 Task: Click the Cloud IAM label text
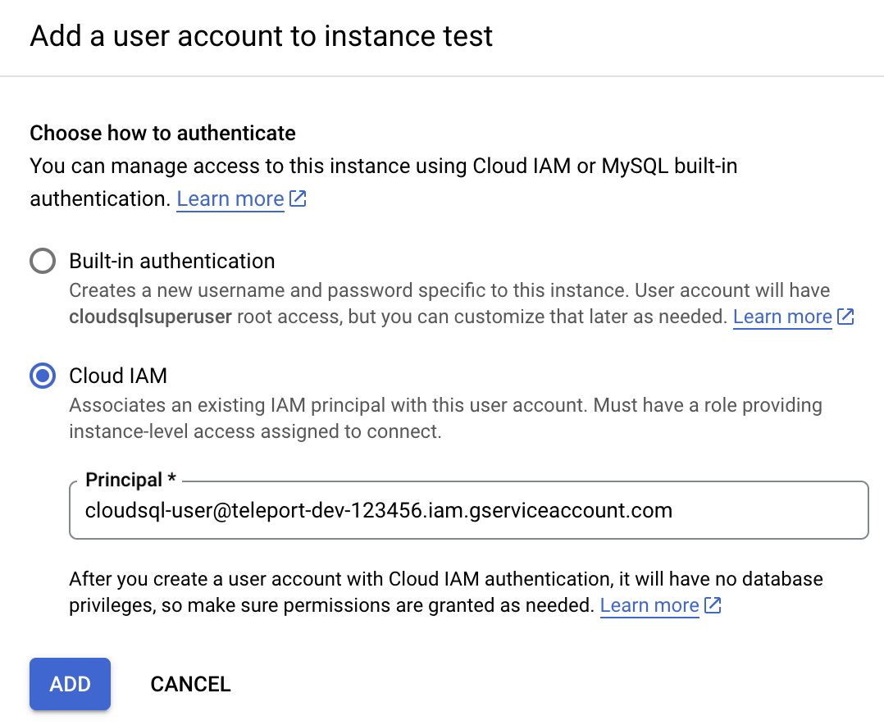[118, 376]
